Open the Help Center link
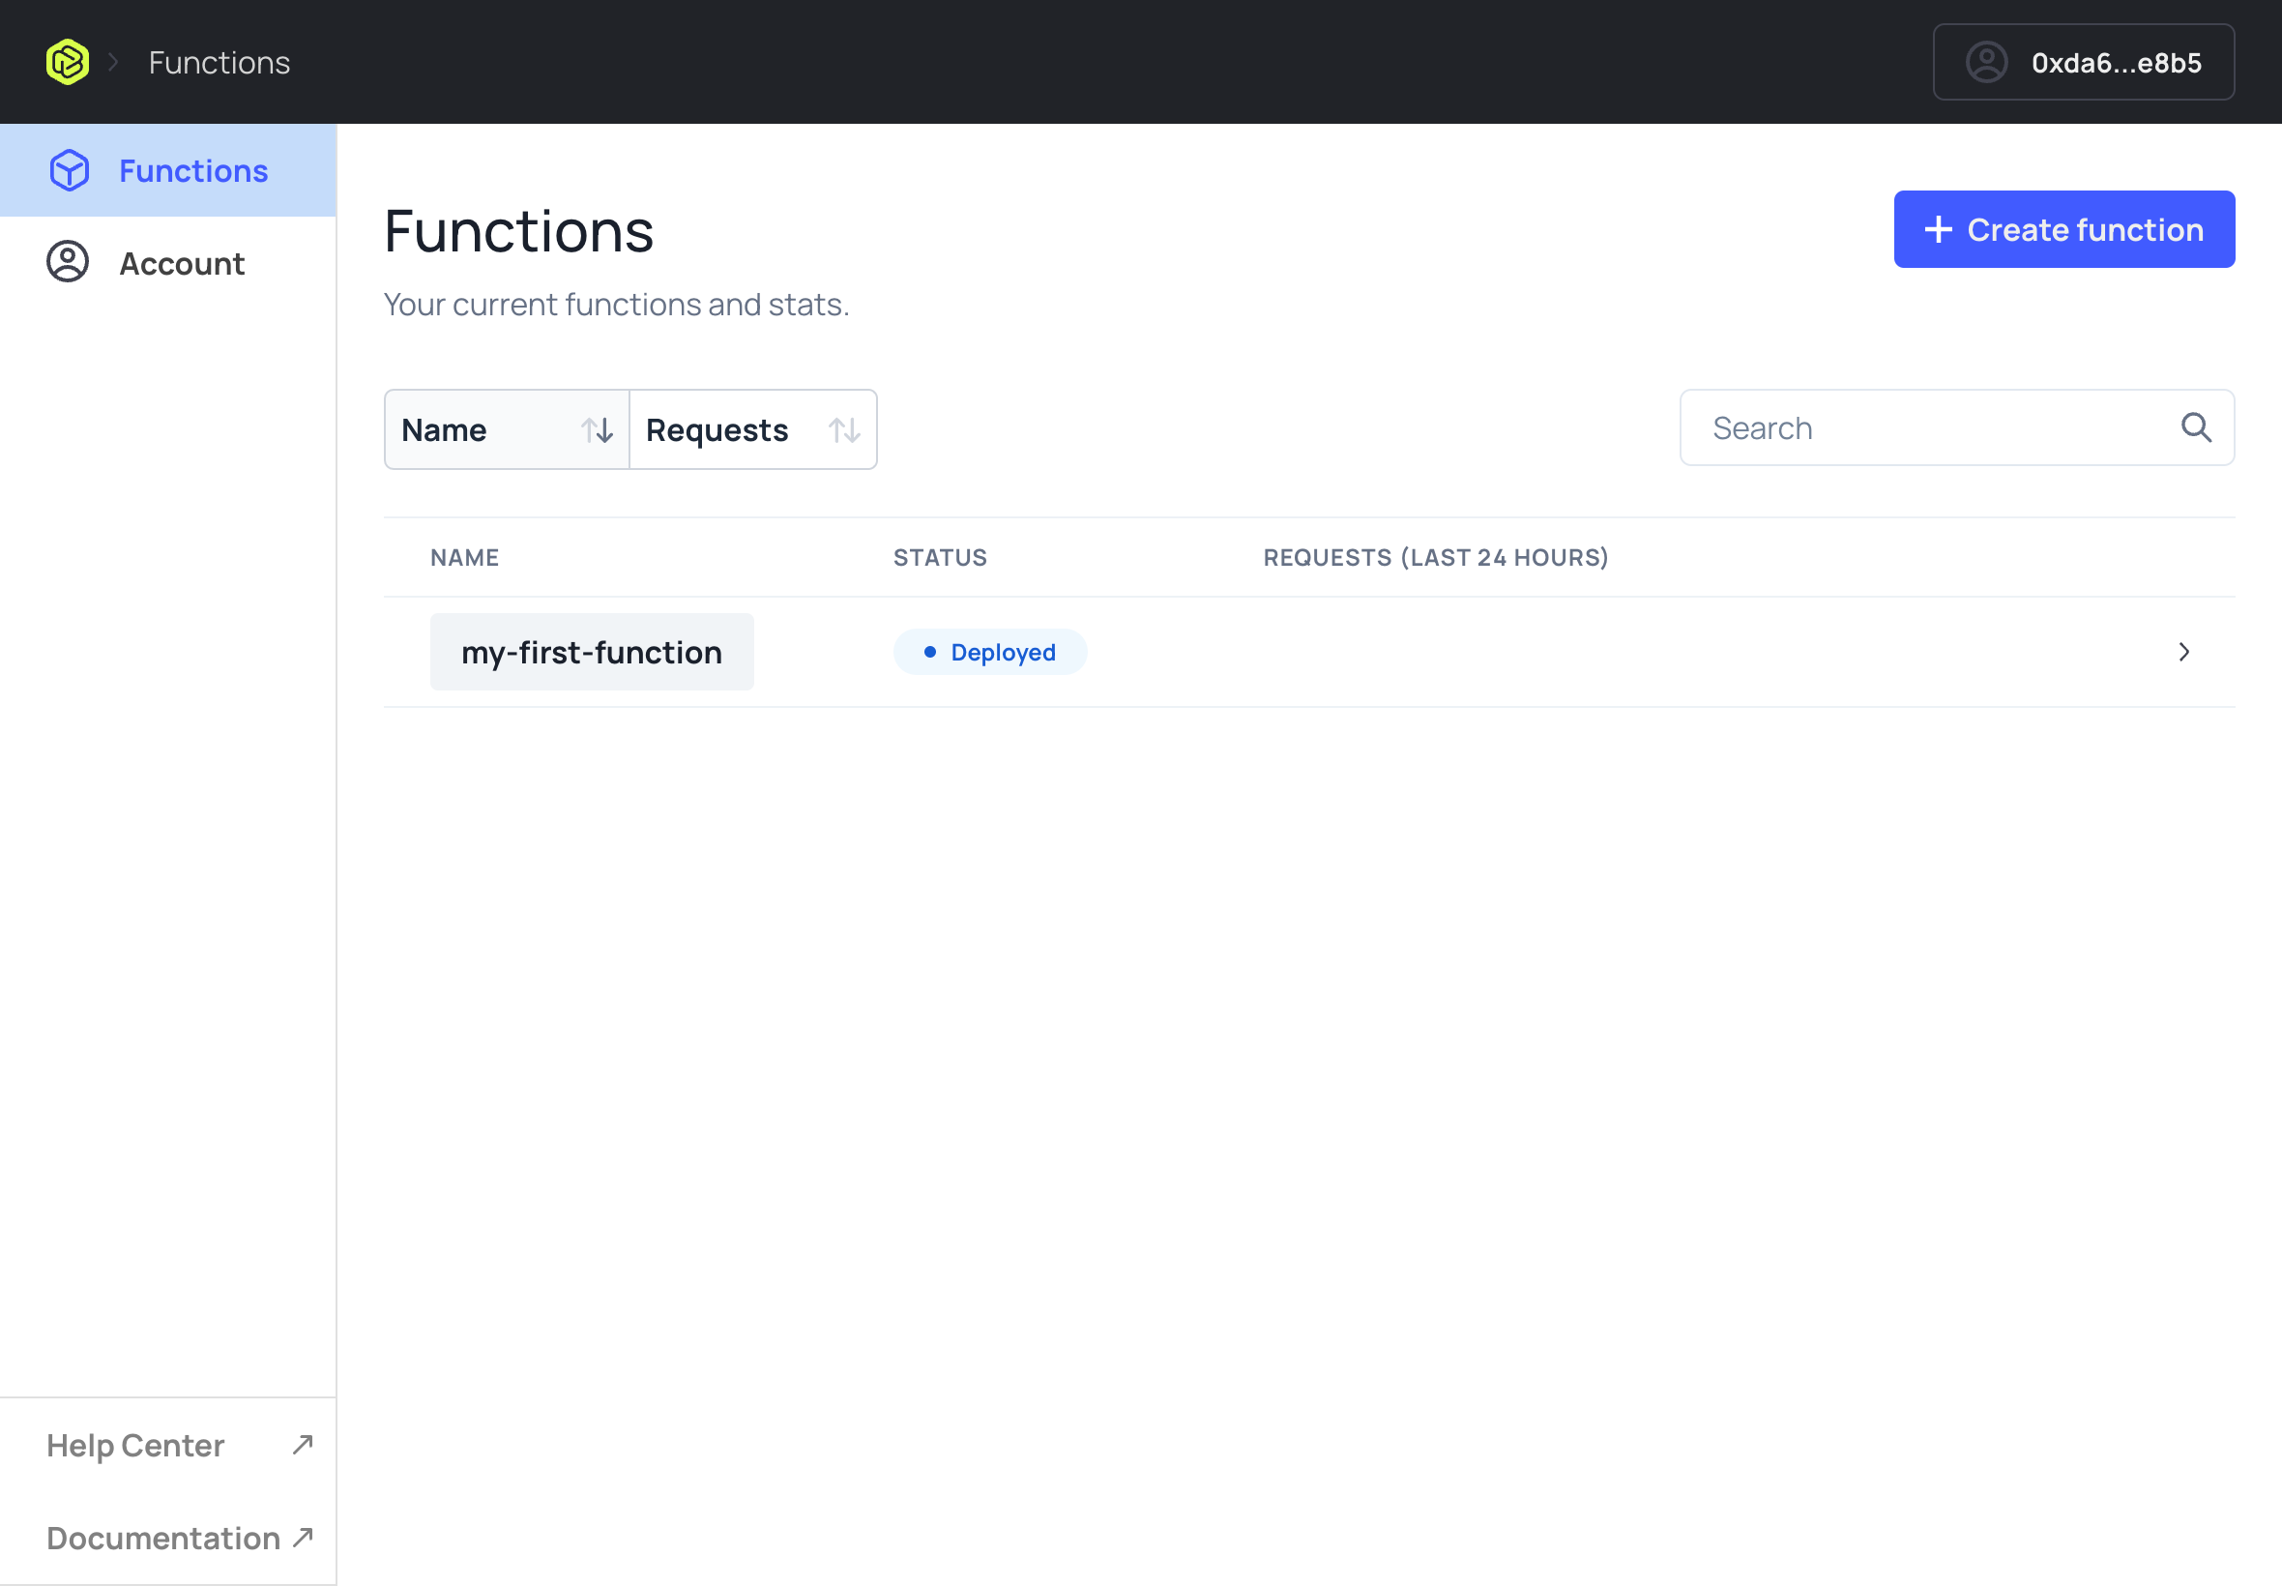The image size is (2282, 1586). (x=135, y=1444)
